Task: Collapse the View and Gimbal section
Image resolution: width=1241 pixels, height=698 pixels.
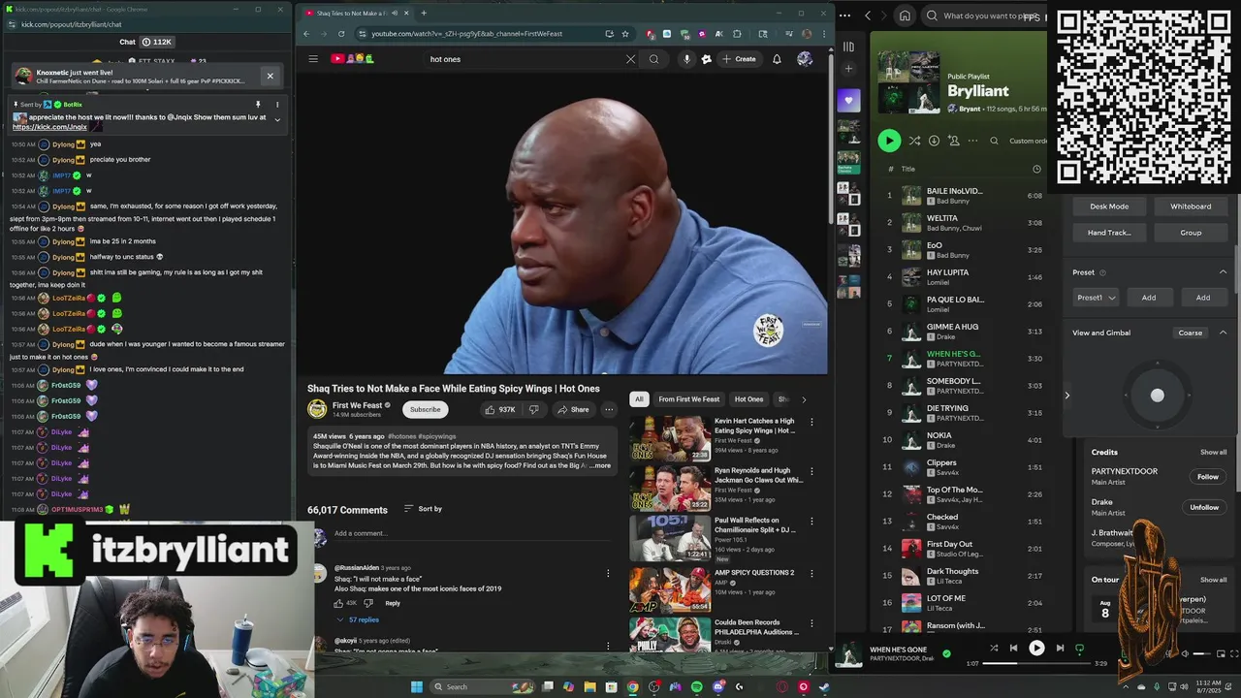Action: [x=1223, y=333]
